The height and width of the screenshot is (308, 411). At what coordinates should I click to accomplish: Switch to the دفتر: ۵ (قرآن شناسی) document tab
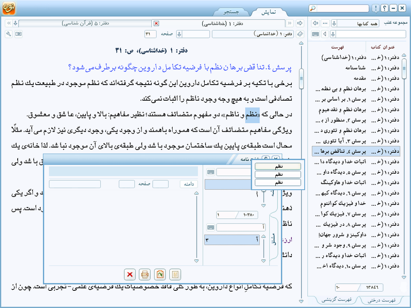[85, 23]
